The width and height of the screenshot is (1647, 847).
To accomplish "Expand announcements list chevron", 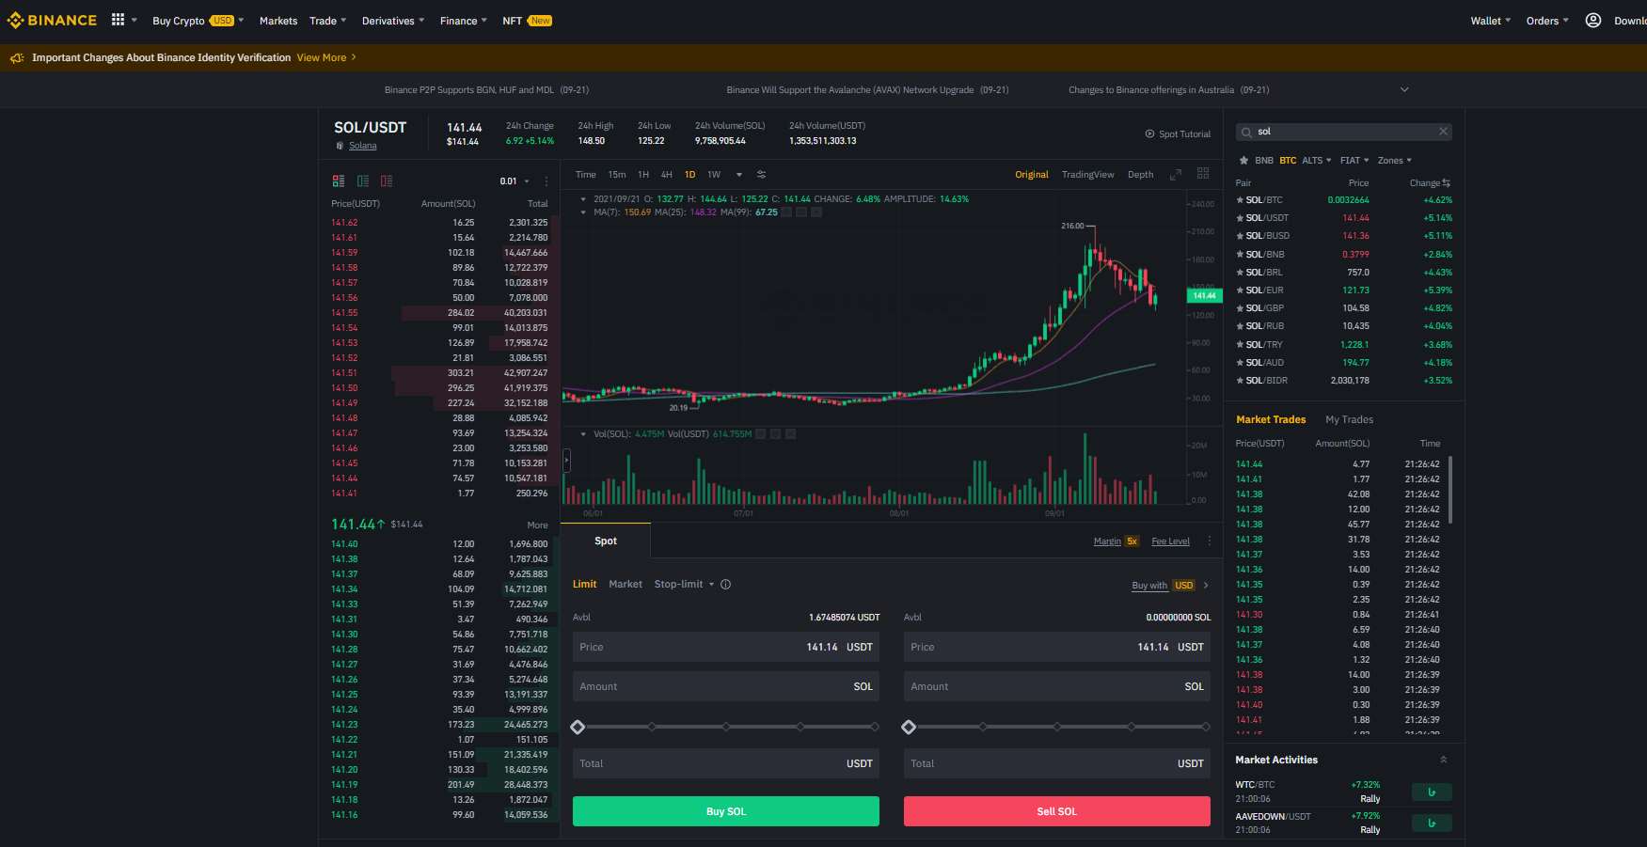I will click(1404, 90).
